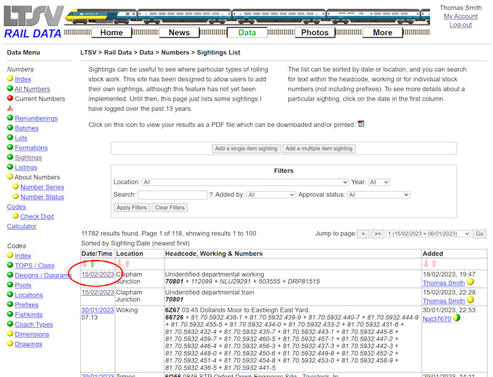
Task: Click Add a multiple item sighting
Action: point(319,148)
